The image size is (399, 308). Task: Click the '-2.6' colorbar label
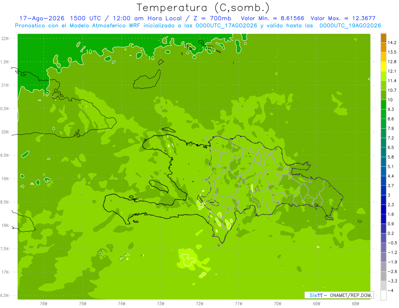coord(393,271)
